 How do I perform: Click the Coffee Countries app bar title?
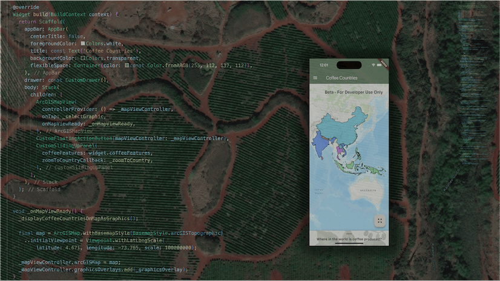coord(341,78)
